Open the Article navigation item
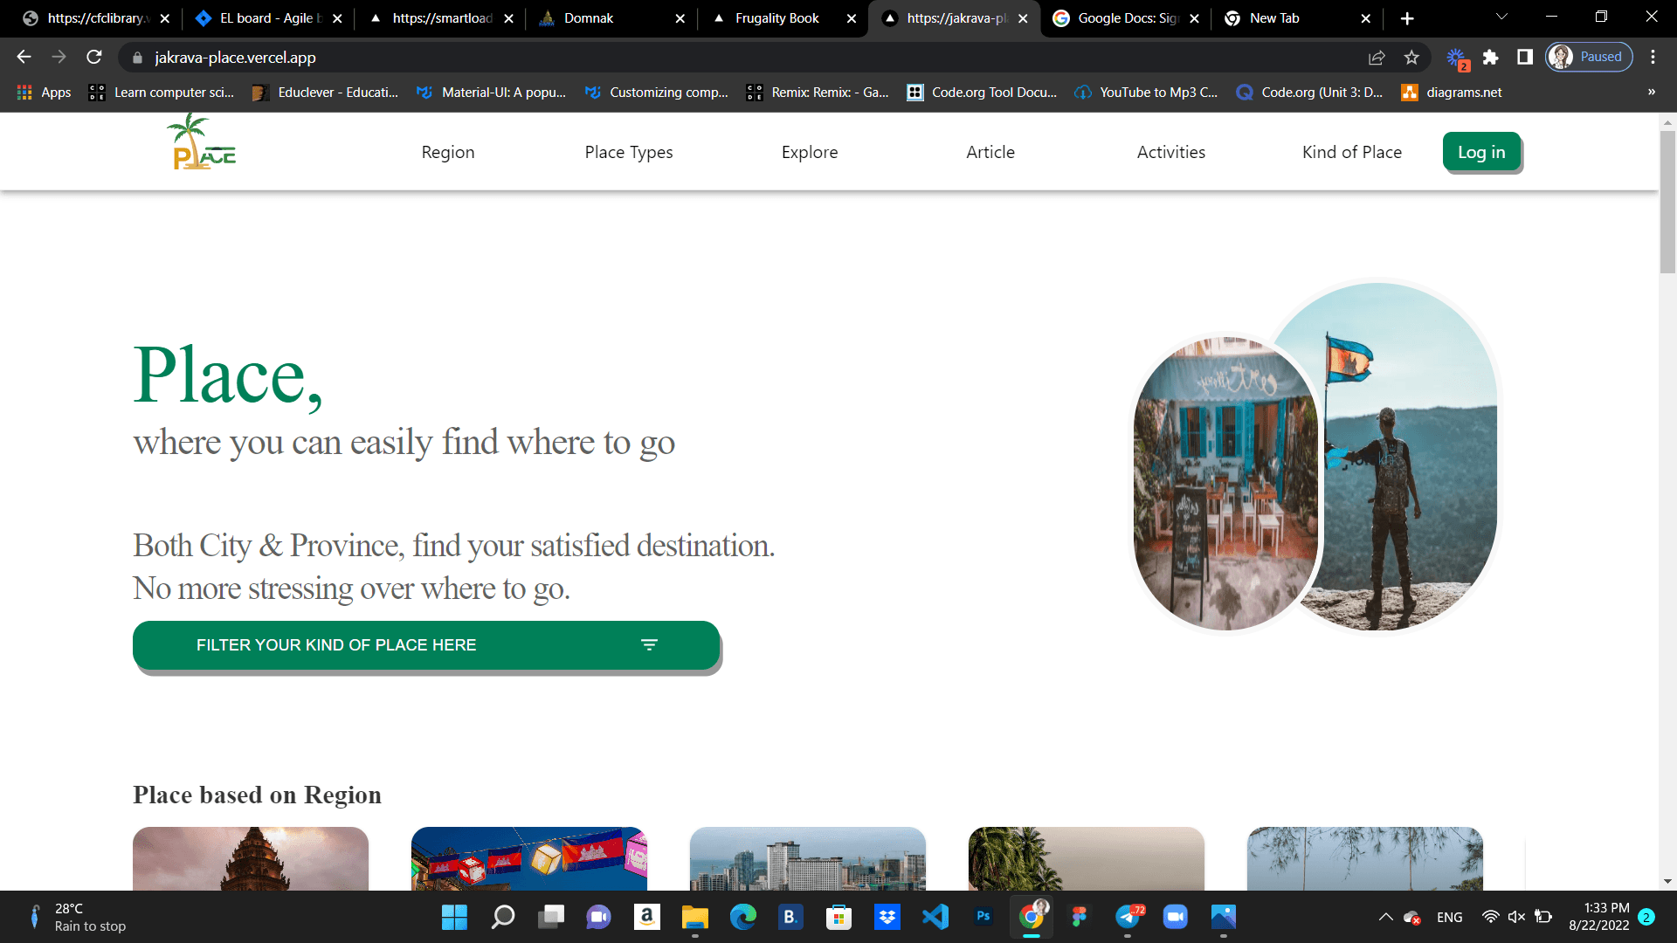Image resolution: width=1677 pixels, height=943 pixels. point(990,152)
